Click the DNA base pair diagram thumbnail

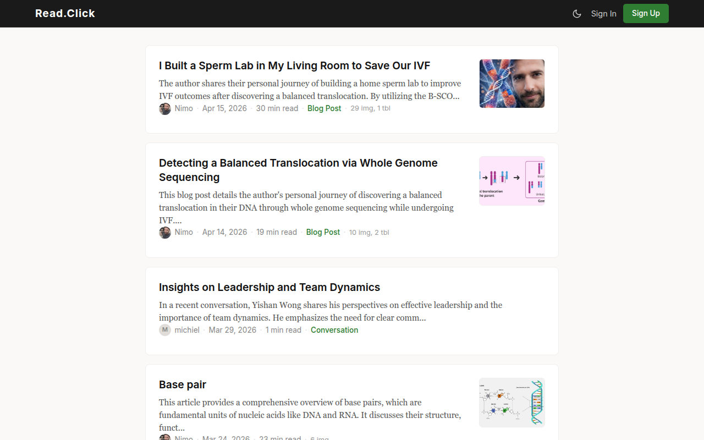(512, 403)
